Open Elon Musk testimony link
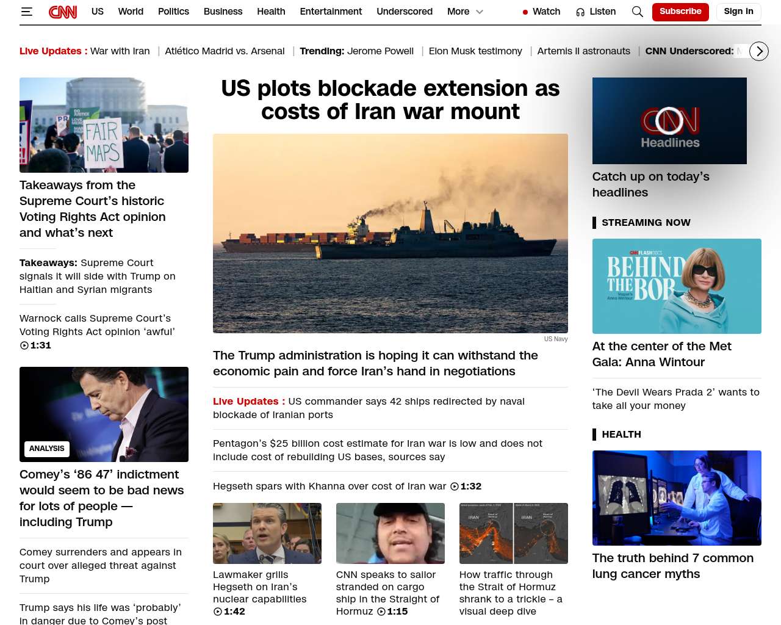 [x=475, y=51]
